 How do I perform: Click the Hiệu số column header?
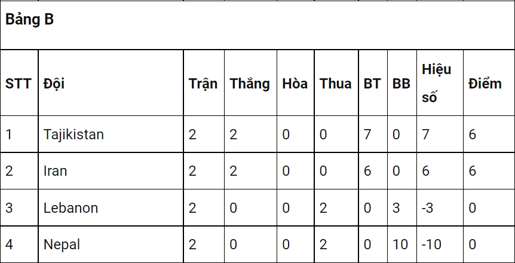(437, 84)
